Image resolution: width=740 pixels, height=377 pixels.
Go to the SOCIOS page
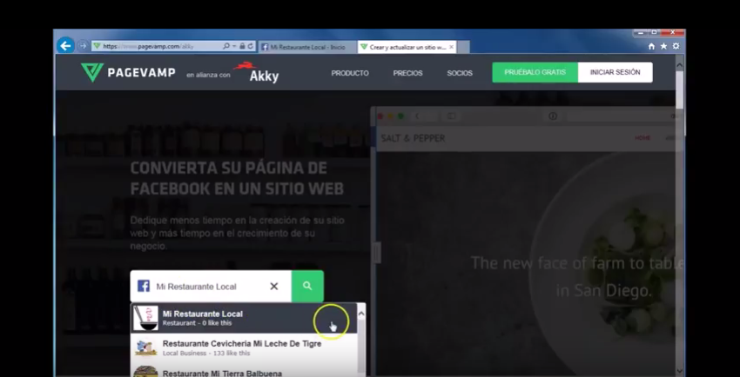click(x=460, y=73)
